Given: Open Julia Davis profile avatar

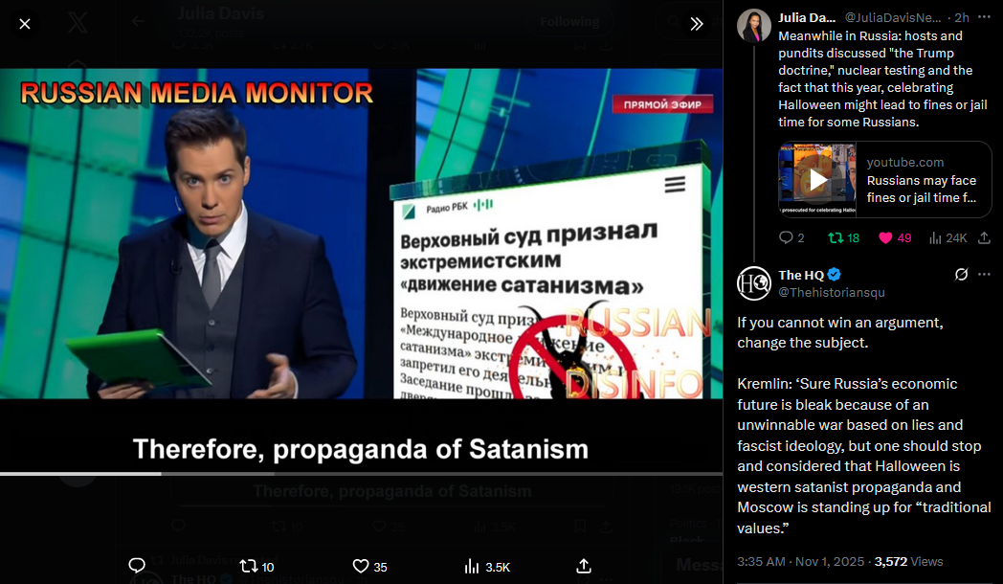Looking at the screenshot, I should point(753,26).
